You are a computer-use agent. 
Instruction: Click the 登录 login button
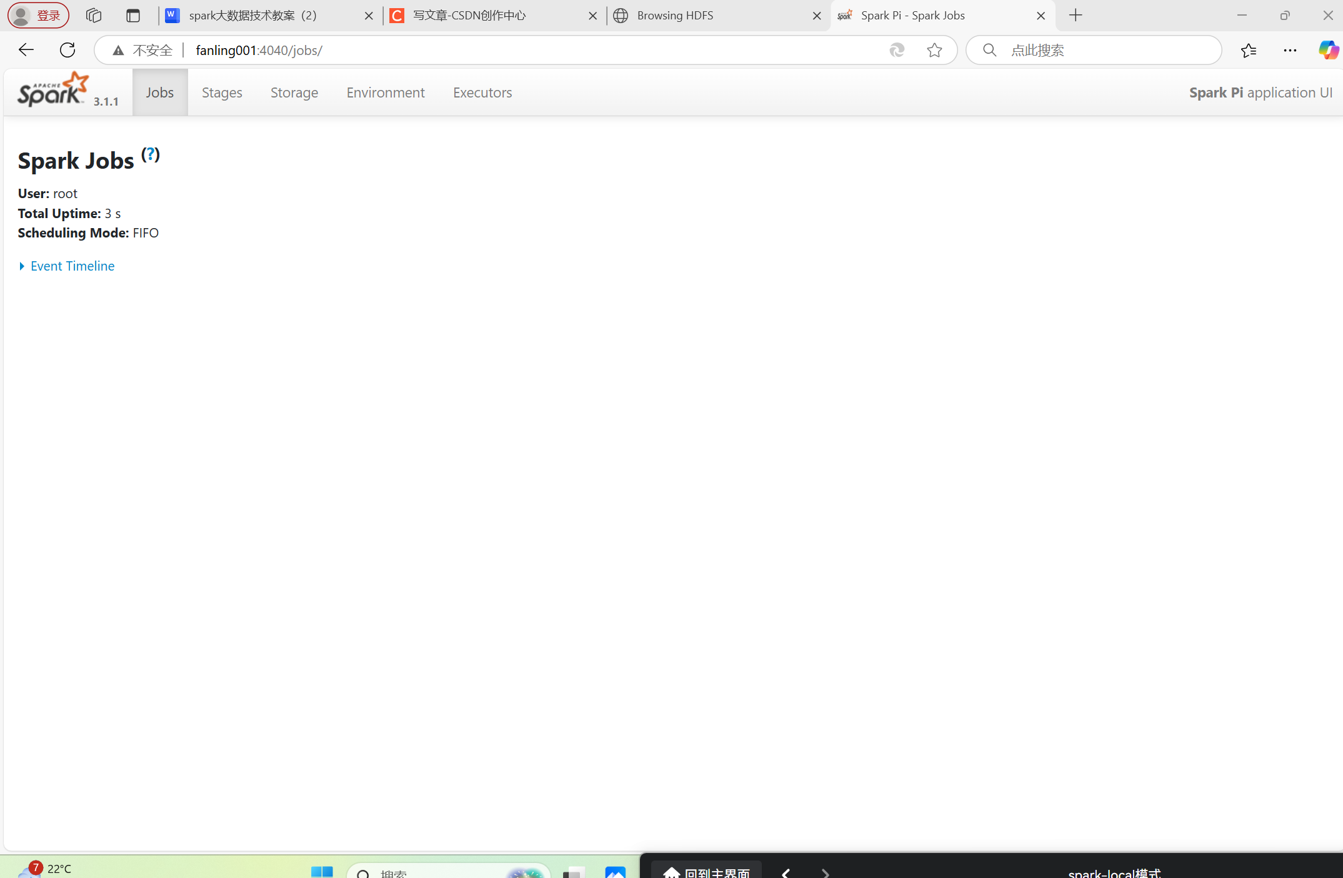point(39,16)
